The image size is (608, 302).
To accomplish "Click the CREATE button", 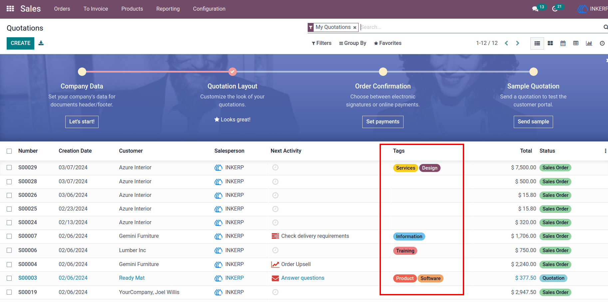I will click(x=20, y=43).
